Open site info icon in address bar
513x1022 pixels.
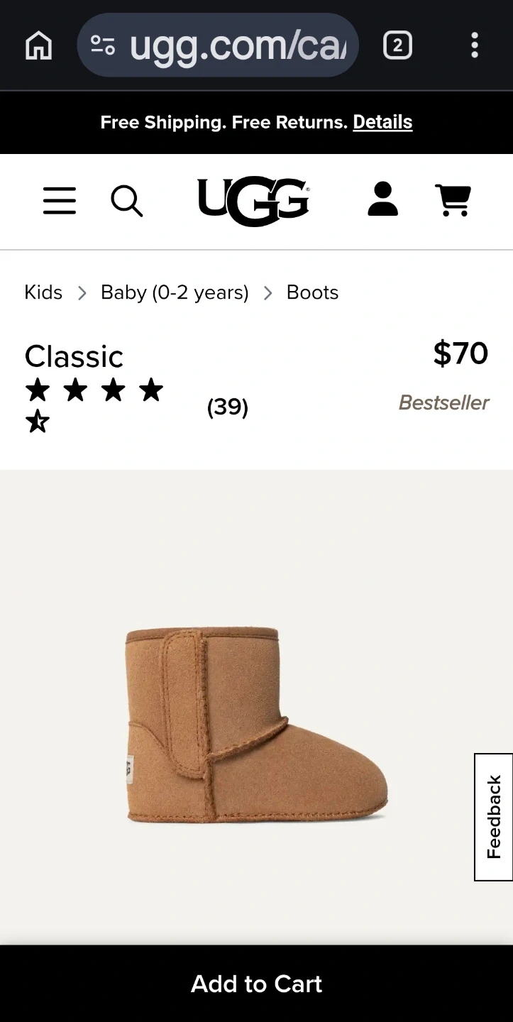click(x=103, y=46)
